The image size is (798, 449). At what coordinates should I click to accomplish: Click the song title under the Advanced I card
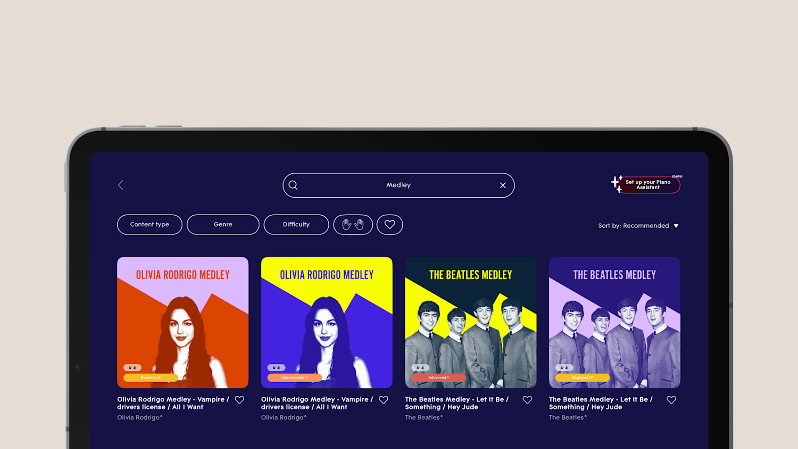click(457, 403)
